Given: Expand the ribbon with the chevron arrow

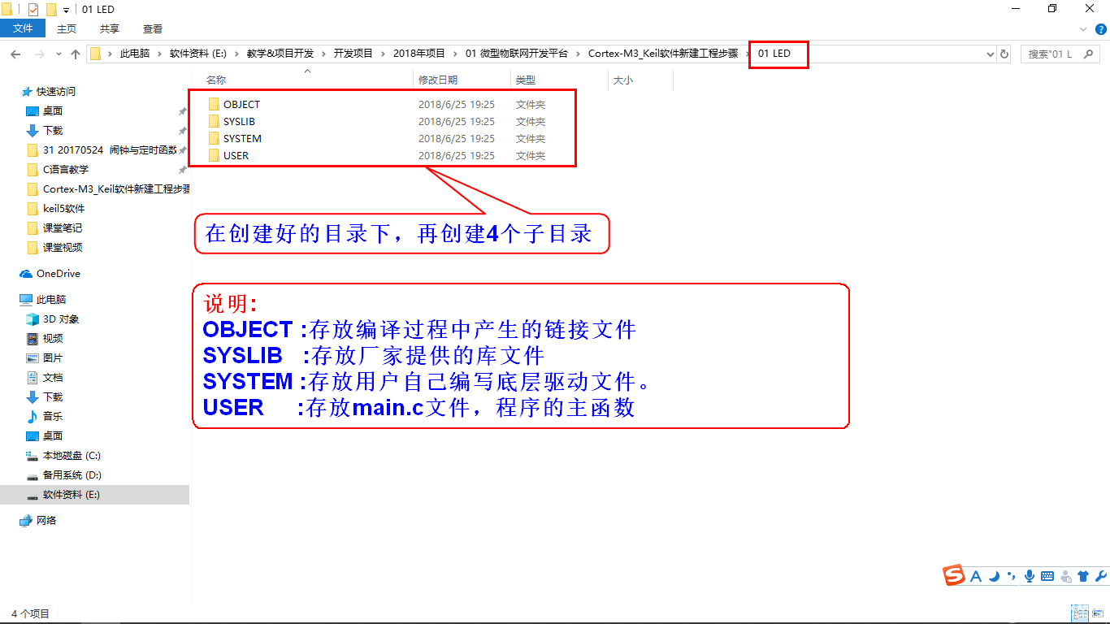Looking at the screenshot, I should [x=1082, y=28].
